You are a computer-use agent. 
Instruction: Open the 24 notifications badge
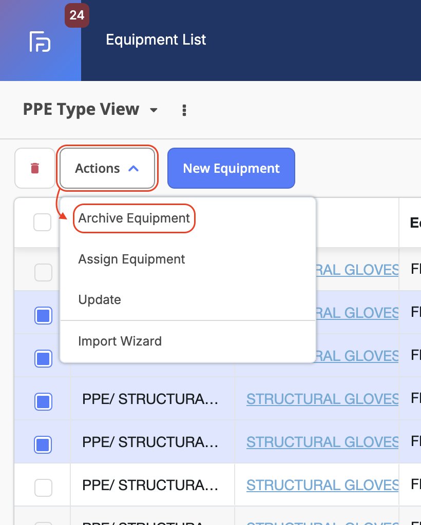[x=77, y=15]
